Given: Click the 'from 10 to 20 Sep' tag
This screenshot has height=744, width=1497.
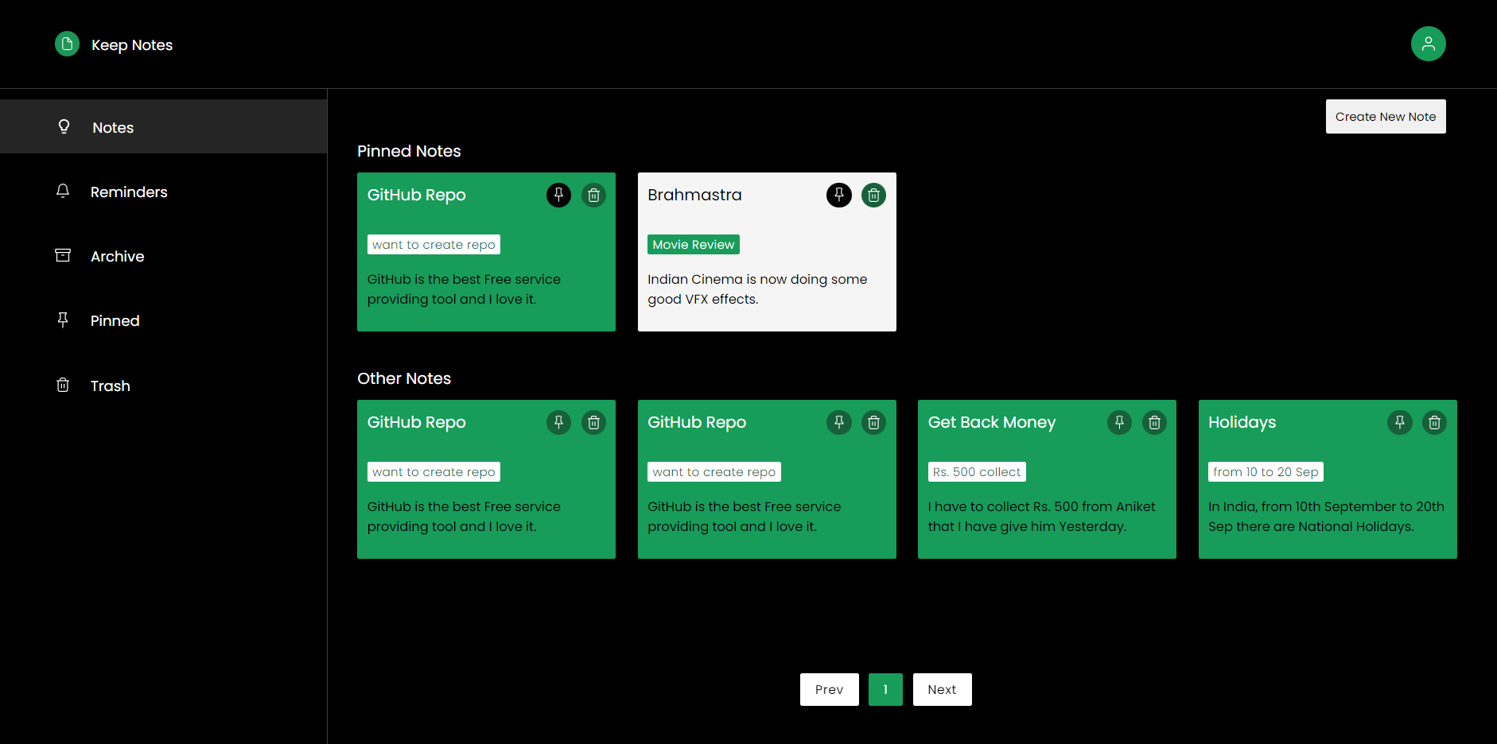Looking at the screenshot, I should coord(1266,471).
